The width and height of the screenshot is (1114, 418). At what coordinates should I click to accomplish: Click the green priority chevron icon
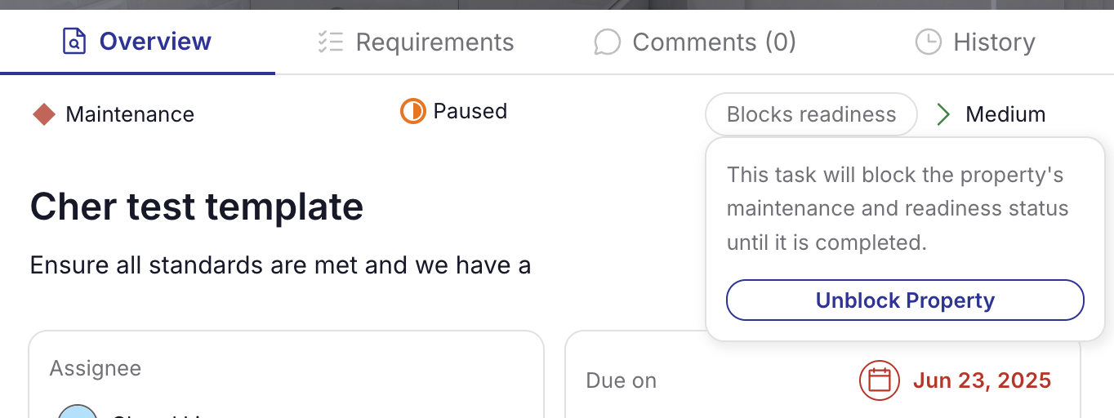click(x=943, y=114)
